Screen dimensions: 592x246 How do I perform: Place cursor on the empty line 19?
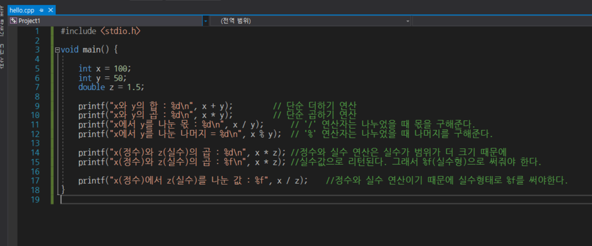tap(326, 199)
